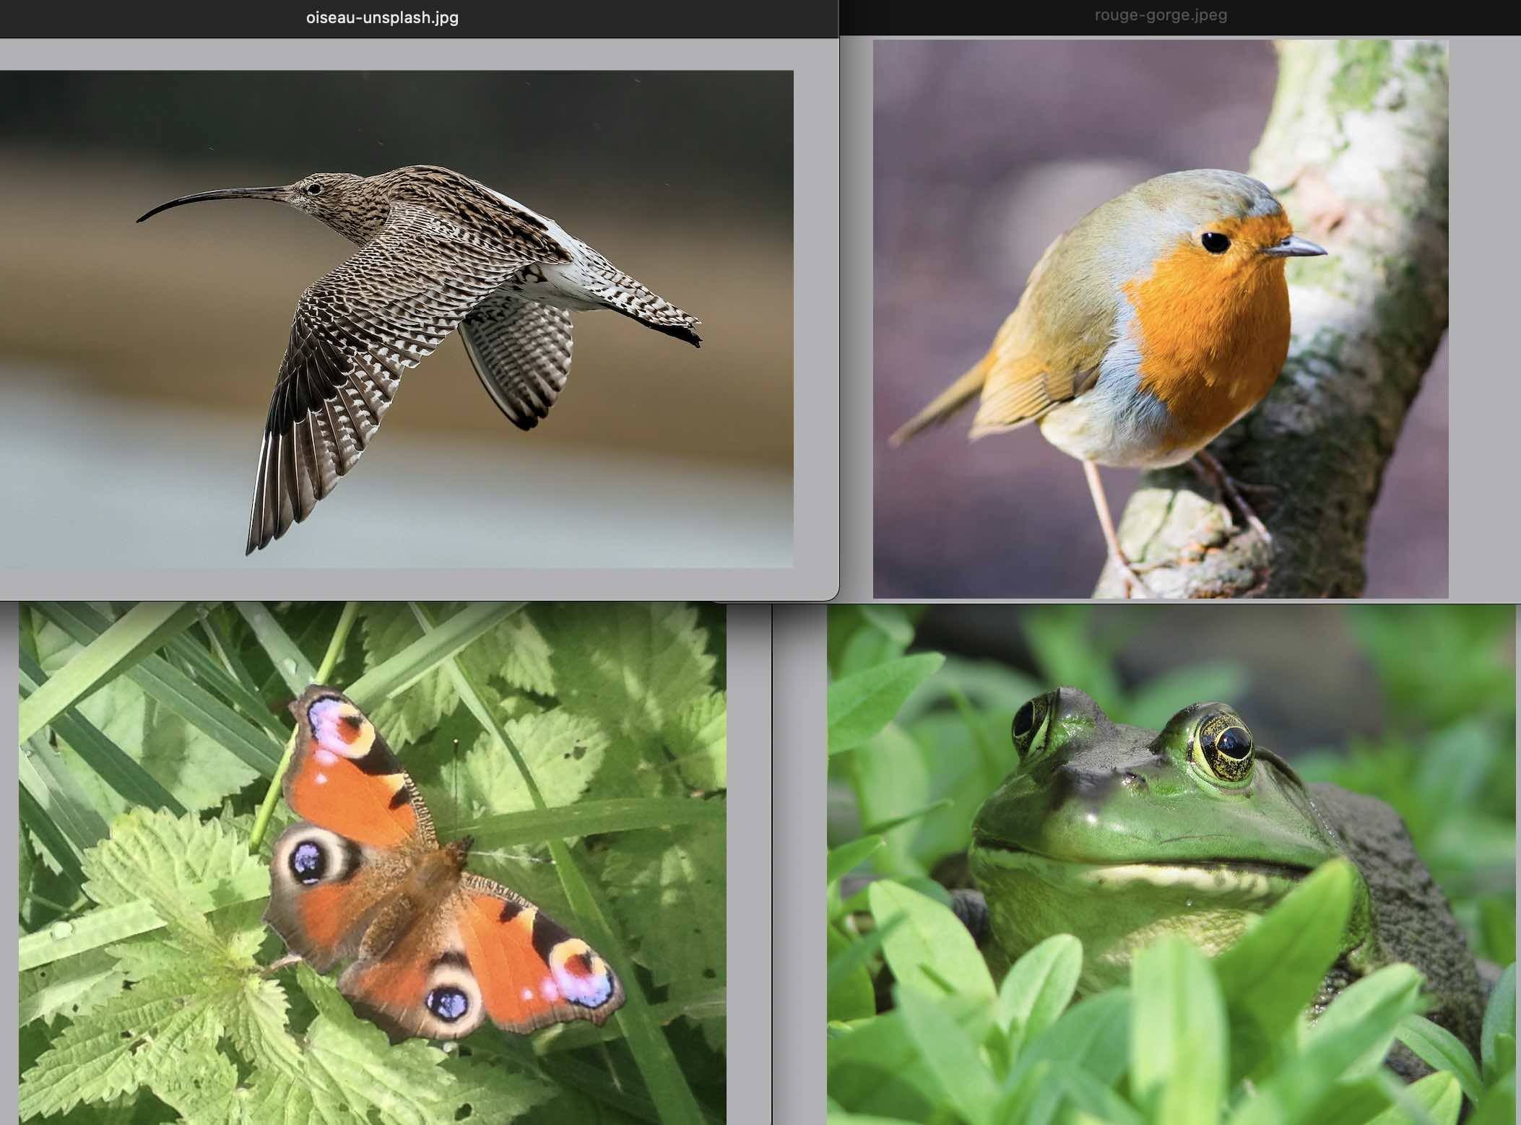
Task: Click the rouge-gorge.jpeg window title
Action: pos(1161,15)
